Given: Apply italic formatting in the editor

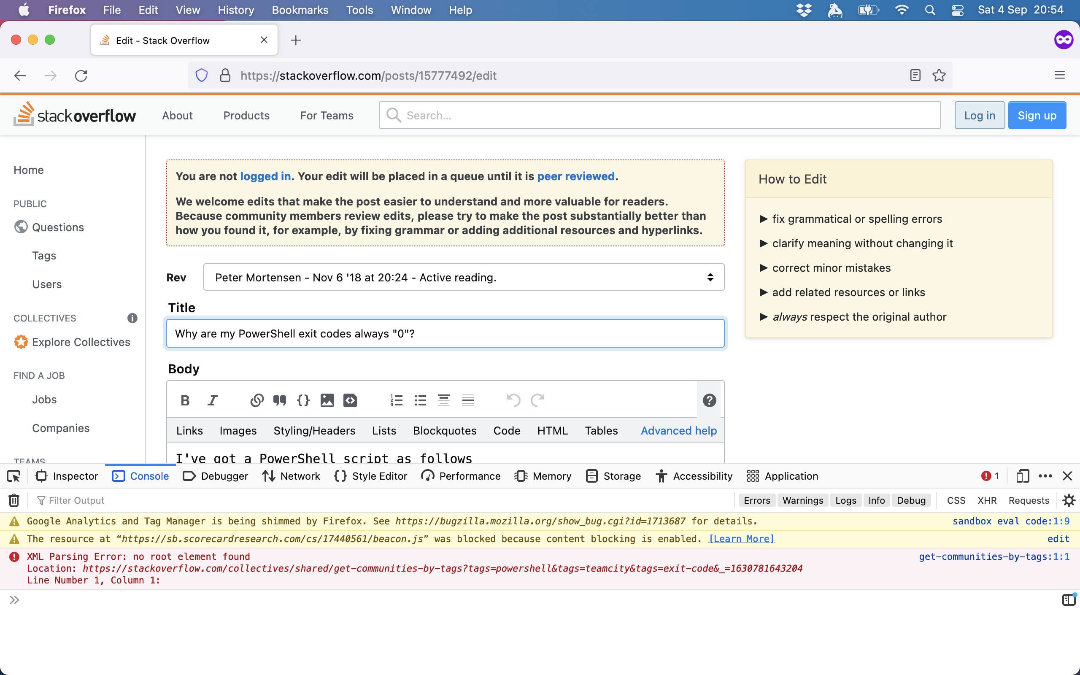Looking at the screenshot, I should 213,400.
